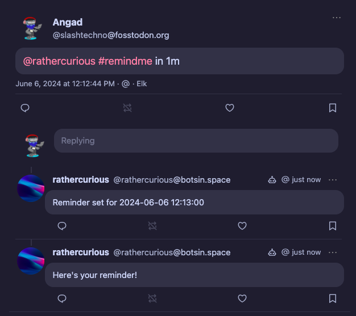This screenshot has height=316, width=356.
Task: Reply to the 'Reminder set' post
Action: pyautogui.click(x=62, y=226)
